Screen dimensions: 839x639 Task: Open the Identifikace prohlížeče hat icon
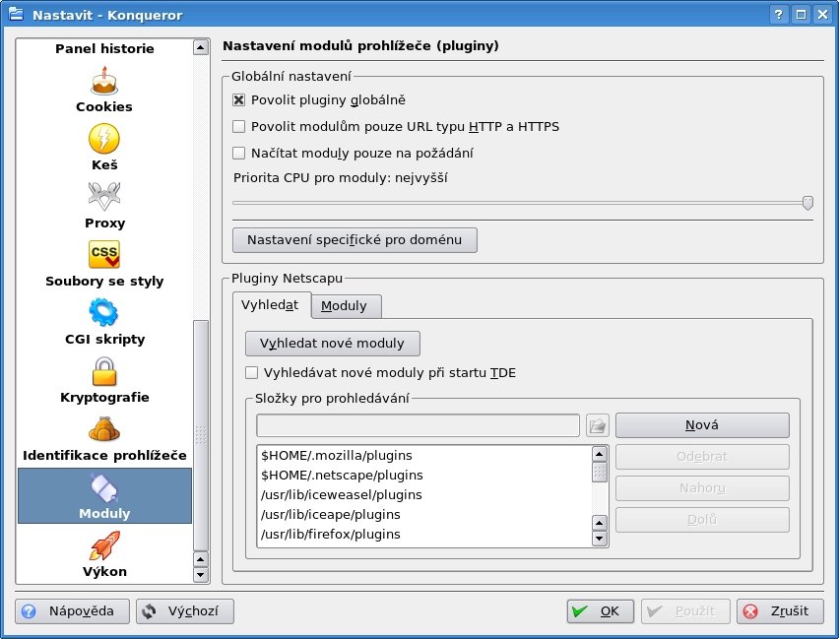104,428
